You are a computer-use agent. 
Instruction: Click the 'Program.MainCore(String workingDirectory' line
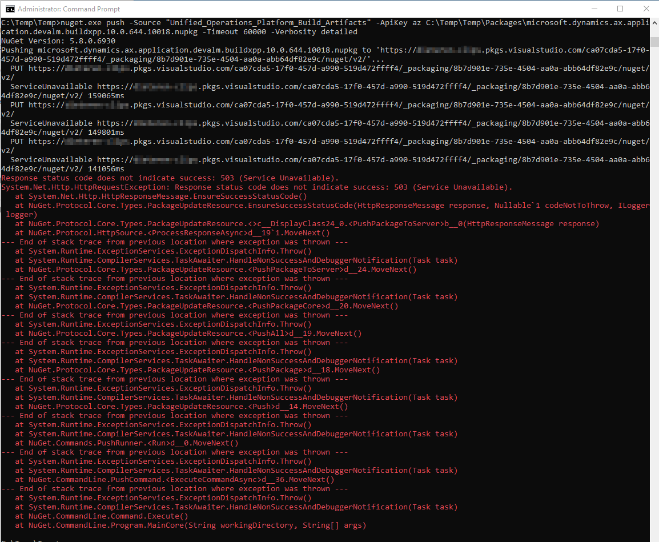191,525
